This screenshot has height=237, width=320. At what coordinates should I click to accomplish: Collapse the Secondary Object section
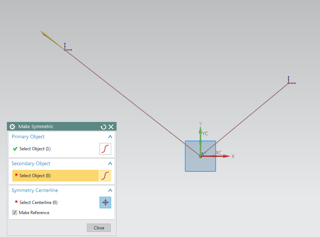(x=110, y=163)
